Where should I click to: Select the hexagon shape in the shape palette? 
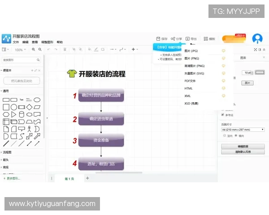[x=6, y=114]
